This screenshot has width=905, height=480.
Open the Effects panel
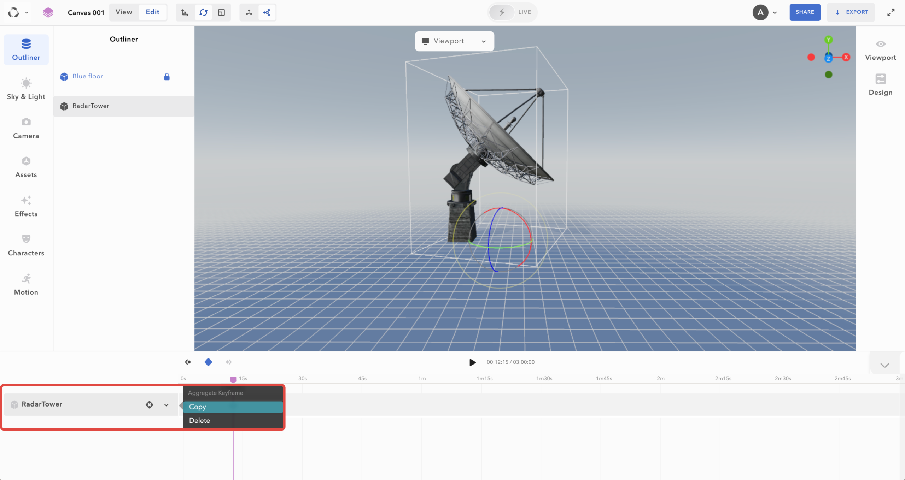coord(25,206)
